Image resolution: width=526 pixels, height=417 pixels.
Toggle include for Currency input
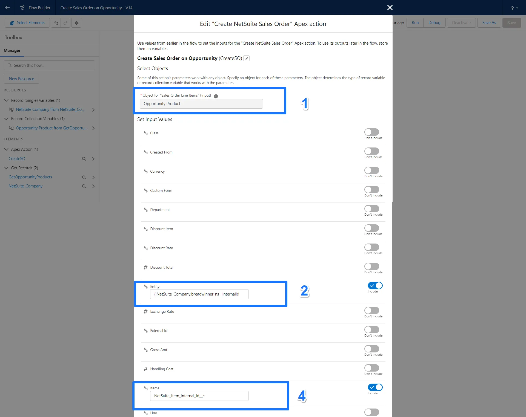click(372, 170)
